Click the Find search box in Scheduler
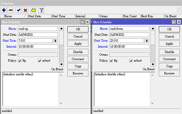This screenshot has width=182, height=114. (x=180, y=10)
